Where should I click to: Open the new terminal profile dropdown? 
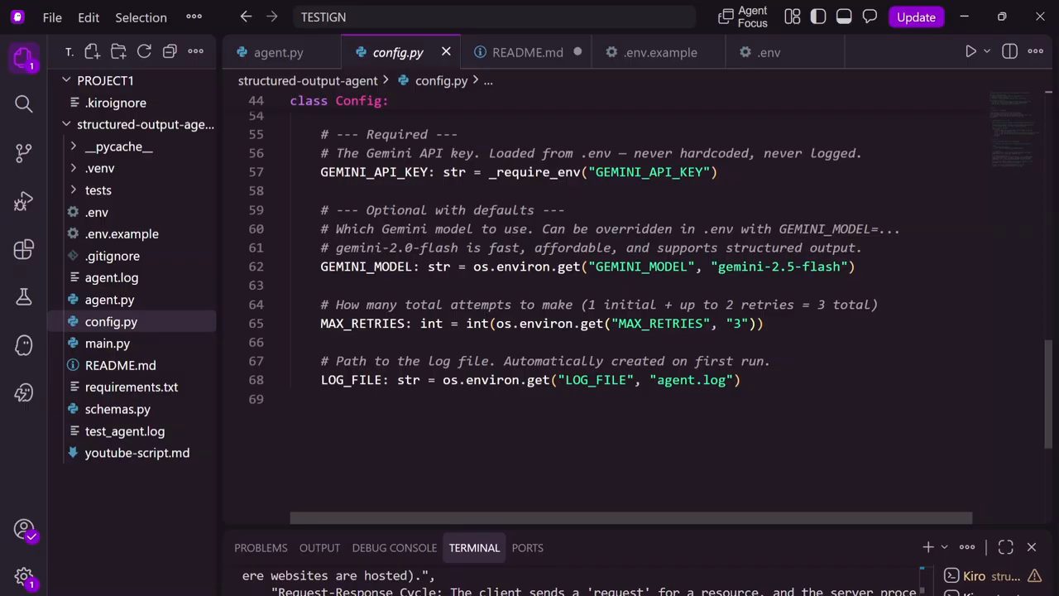944,547
